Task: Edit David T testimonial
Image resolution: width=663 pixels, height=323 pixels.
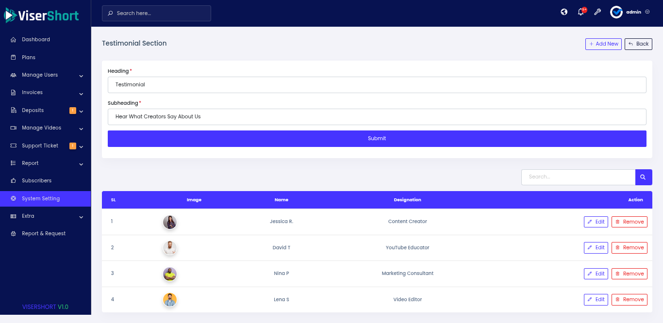Action: [x=596, y=248]
